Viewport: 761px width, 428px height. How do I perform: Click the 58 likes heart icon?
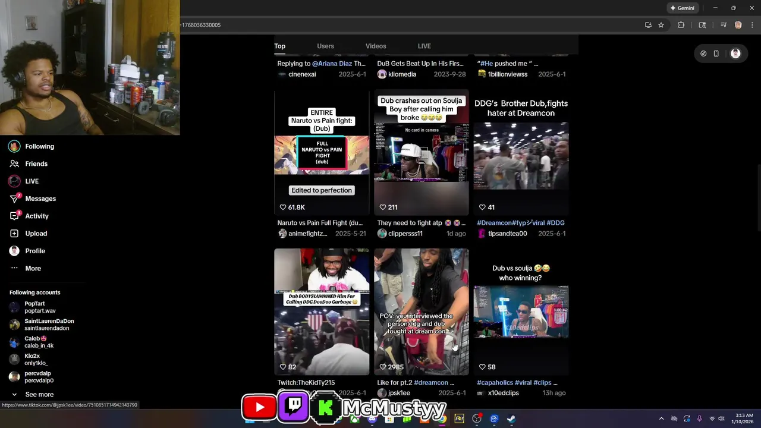click(x=482, y=367)
